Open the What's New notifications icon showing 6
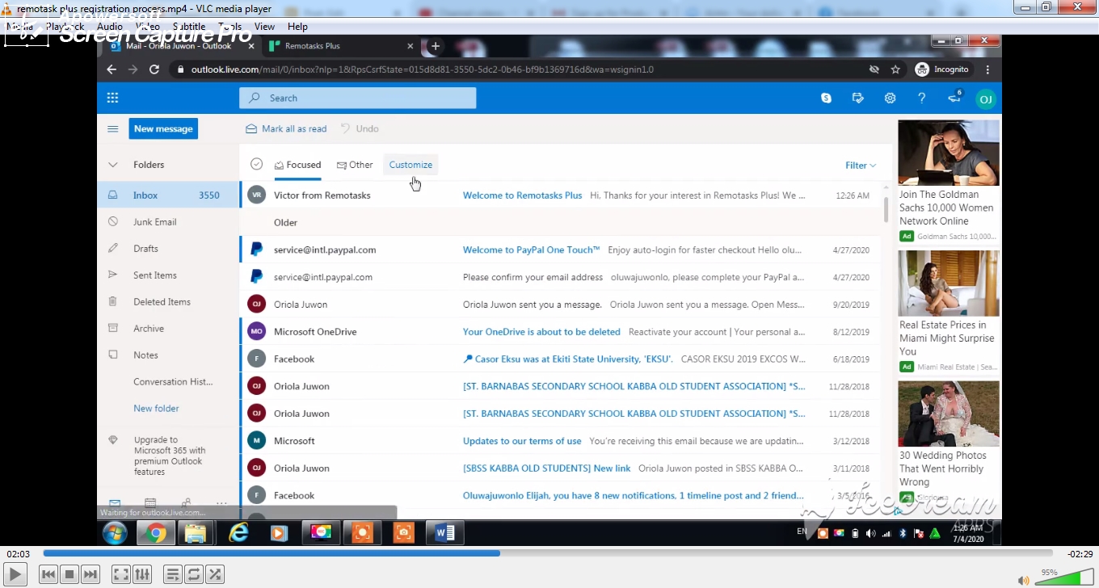The height and width of the screenshot is (588, 1099). [954, 98]
